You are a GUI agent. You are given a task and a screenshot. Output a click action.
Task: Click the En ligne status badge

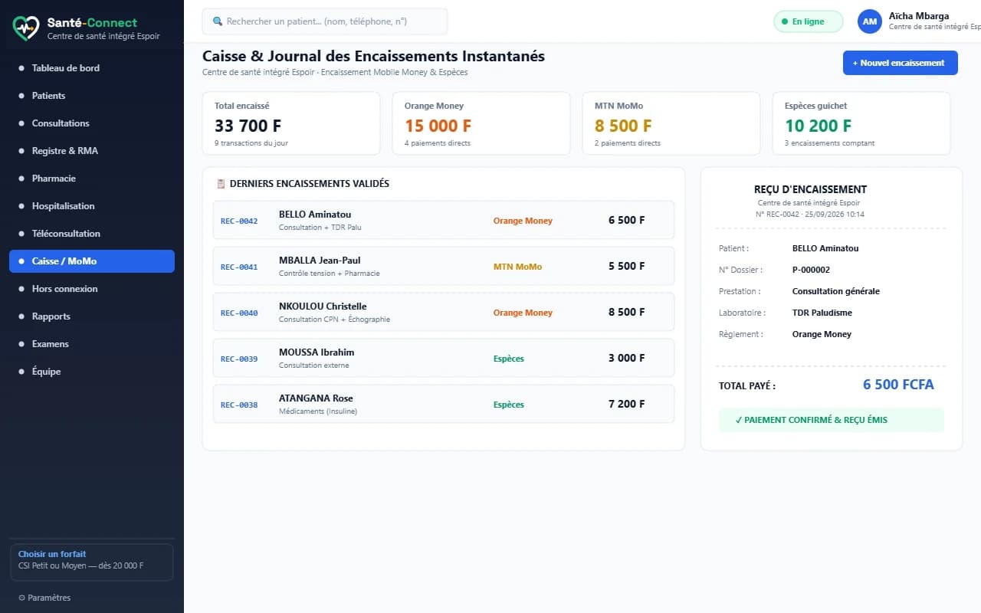[x=808, y=21]
